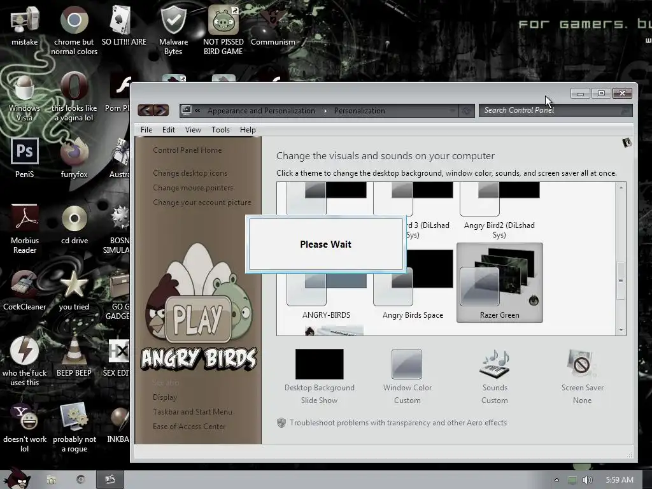This screenshot has width=652, height=489.
Task: Open the Sounds piano icon
Action: [494, 364]
